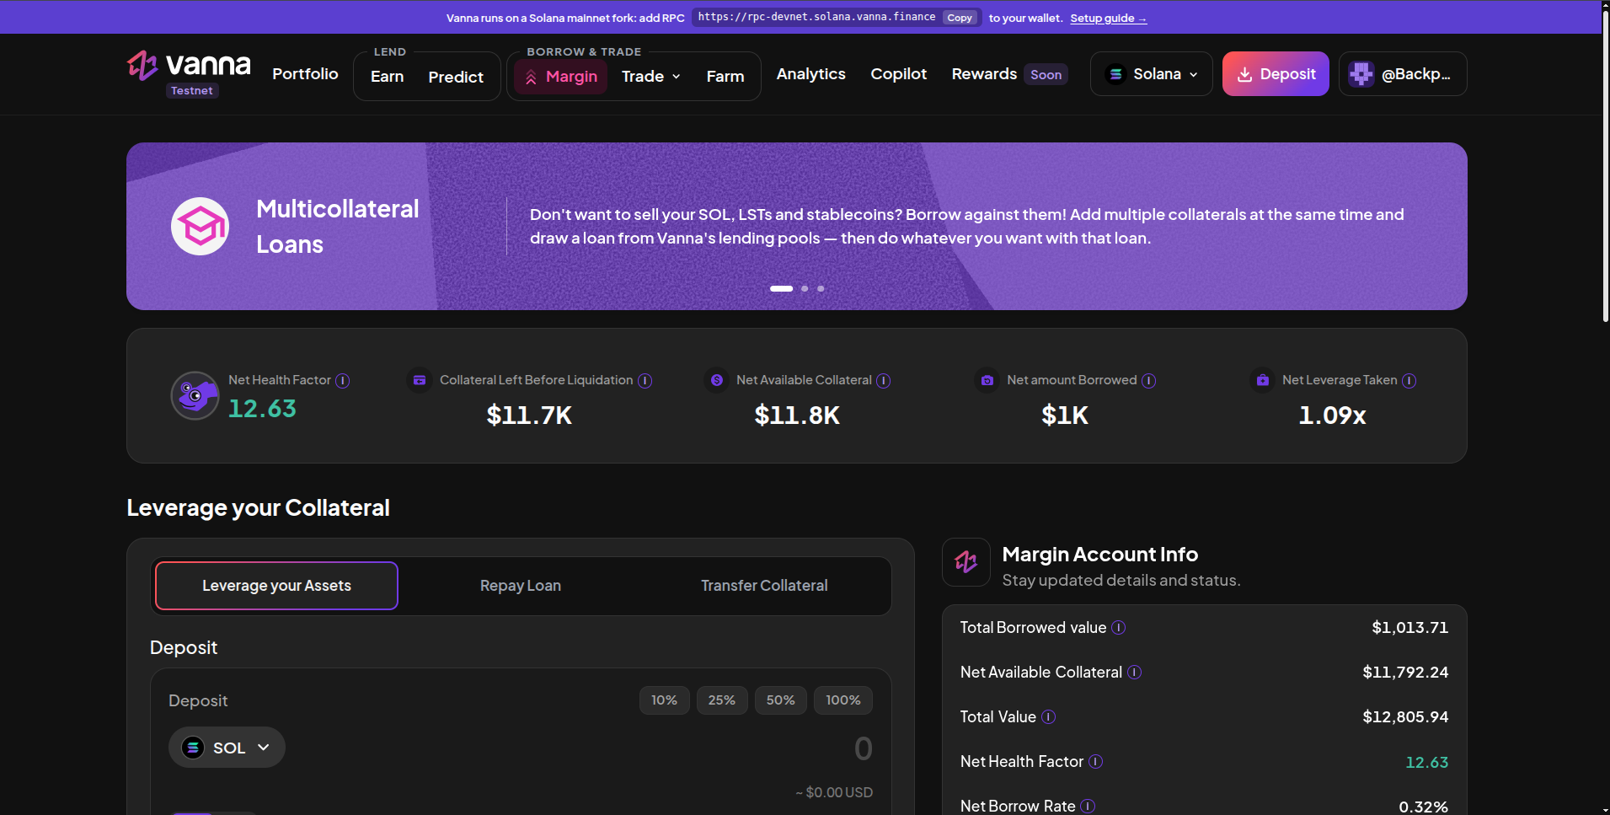Image resolution: width=1610 pixels, height=815 pixels.
Task: Focus the deposit amount input field
Action: click(863, 748)
